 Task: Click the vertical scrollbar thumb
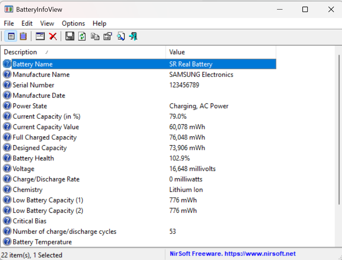[x=339, y=129]
